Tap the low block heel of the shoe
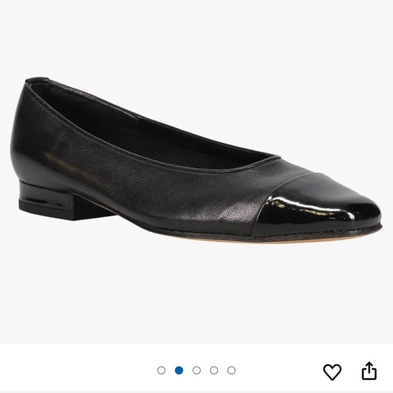Viewport: 393px width, 393px height. (x=58, y=202)
